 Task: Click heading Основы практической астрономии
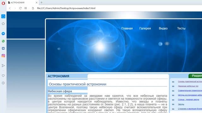coord(78,84)
